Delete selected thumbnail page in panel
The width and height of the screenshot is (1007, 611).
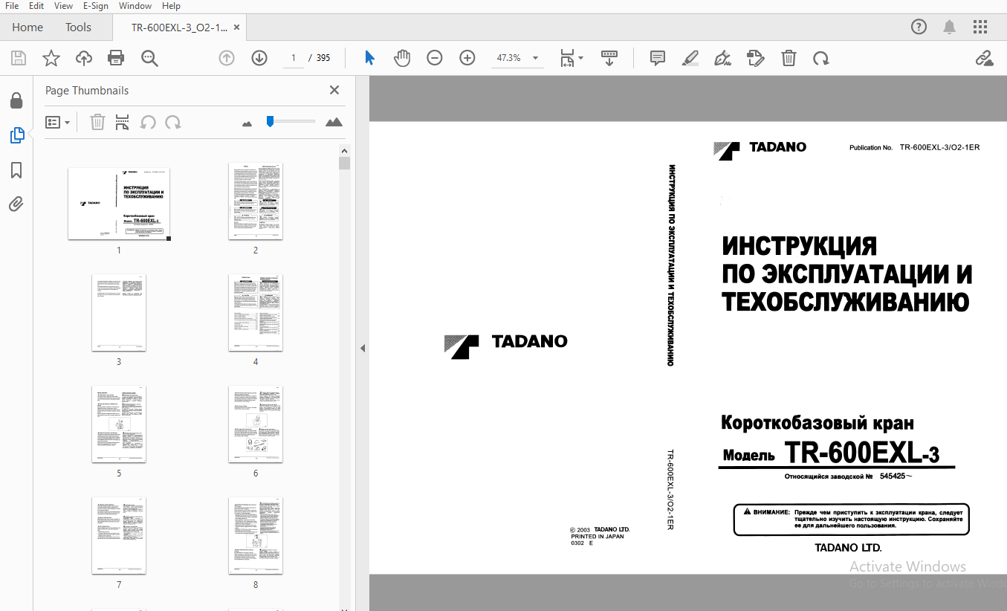pos(97,122)
